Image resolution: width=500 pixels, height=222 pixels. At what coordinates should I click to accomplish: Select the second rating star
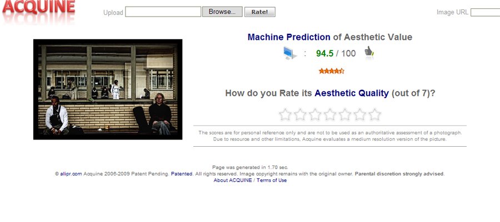300,115
